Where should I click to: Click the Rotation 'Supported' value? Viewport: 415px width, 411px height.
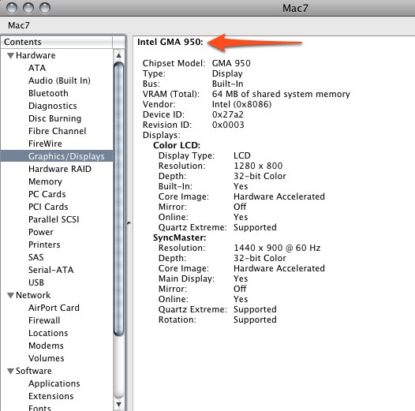(255, 319)
